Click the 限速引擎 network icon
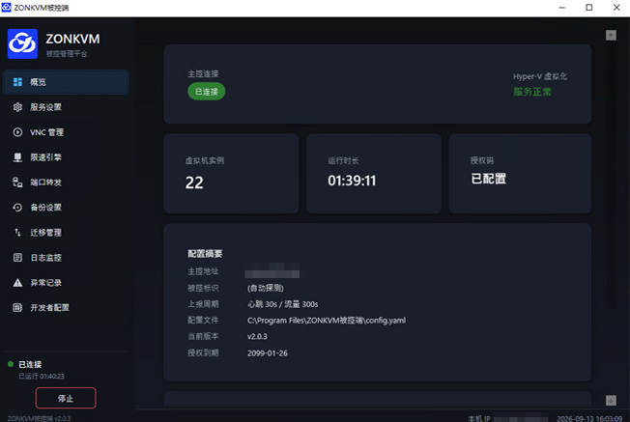The image size is (630, 422). pos(17,157)
